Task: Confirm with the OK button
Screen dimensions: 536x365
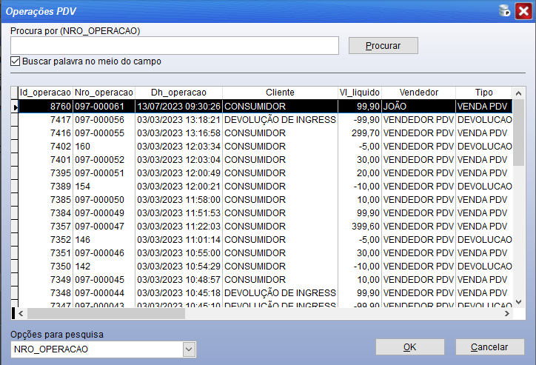Action: [410, 347]
